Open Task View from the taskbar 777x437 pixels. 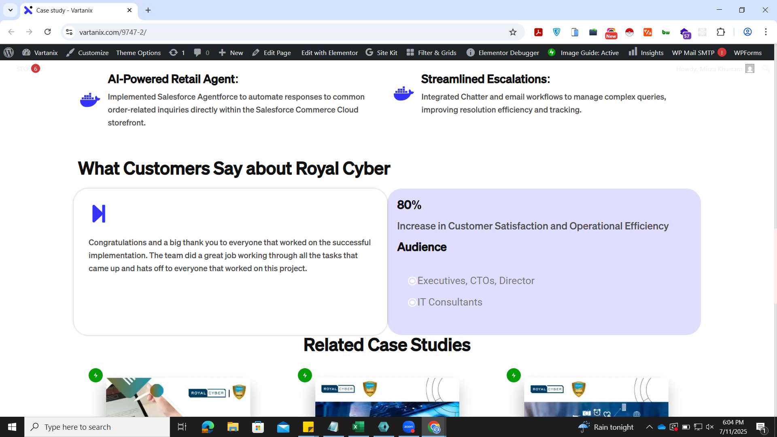(182, 427)
